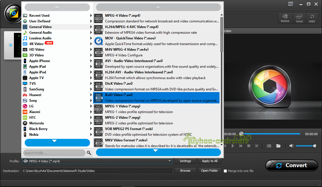Click the Browse button
322x187 pixels.
point(185,171)
